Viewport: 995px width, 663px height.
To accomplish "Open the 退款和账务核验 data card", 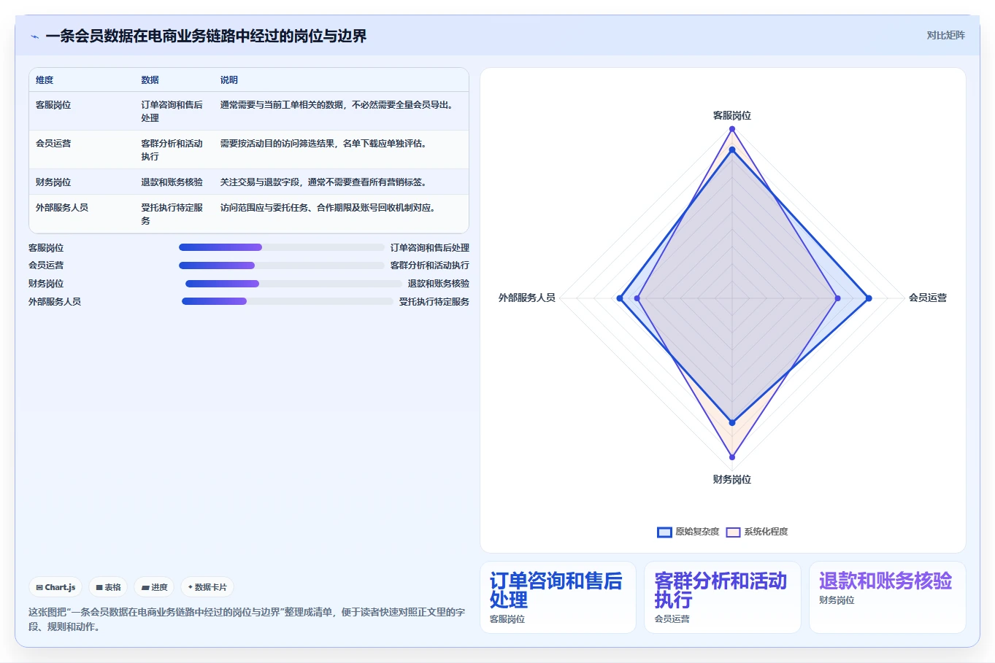I will 887,597.
